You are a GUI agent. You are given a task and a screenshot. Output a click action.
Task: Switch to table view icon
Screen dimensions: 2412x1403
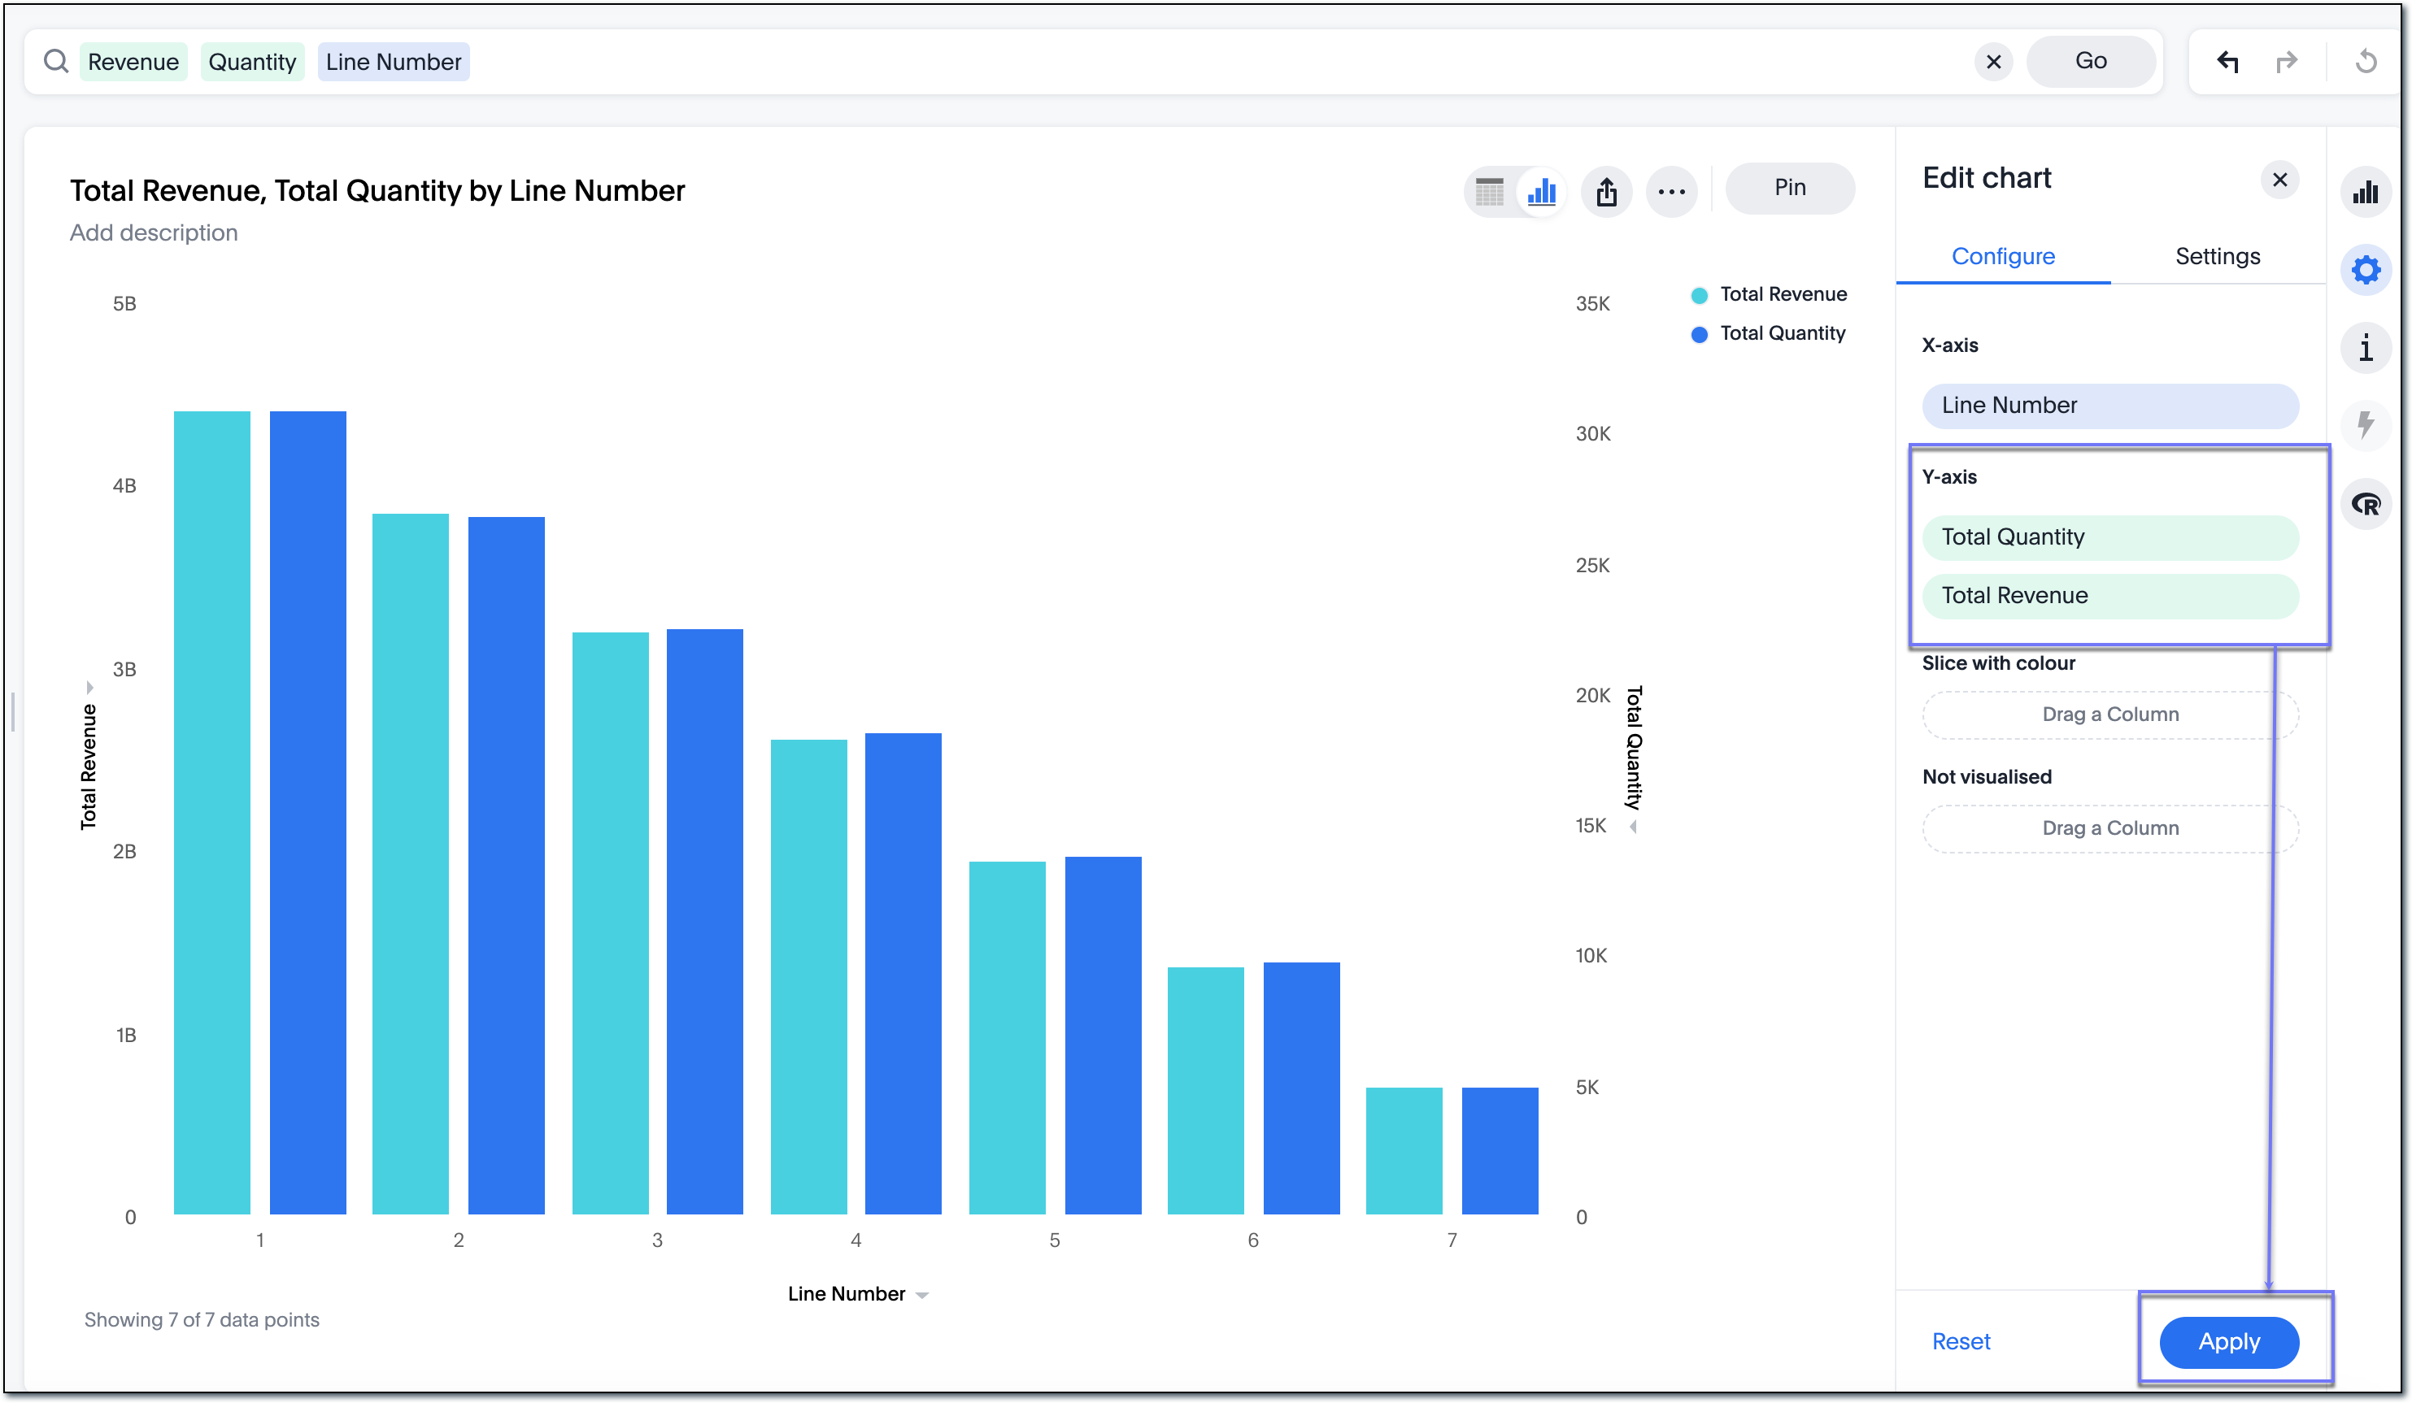tap(1490, 189)
